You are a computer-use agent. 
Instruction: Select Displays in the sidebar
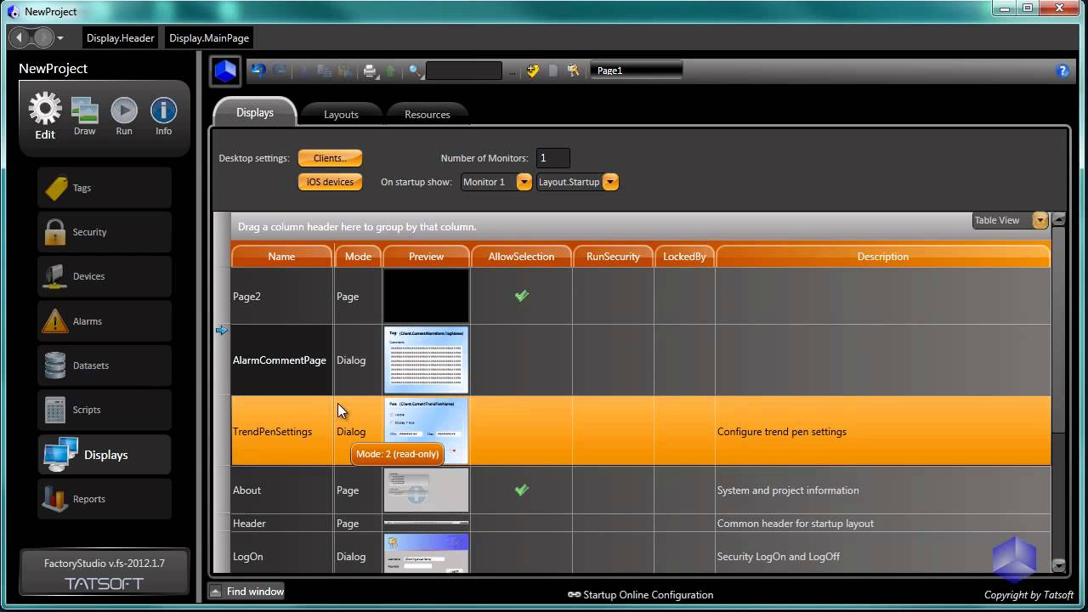coord(105,455)
